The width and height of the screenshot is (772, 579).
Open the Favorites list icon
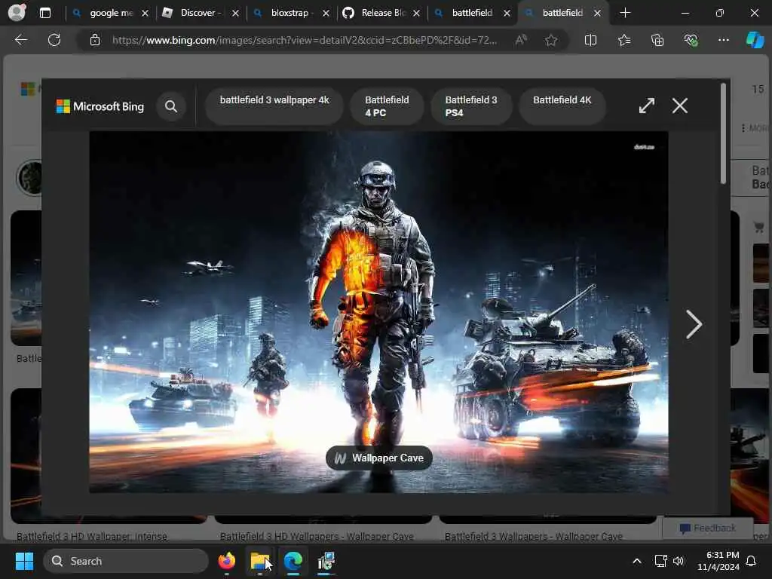tap(624, 40)
